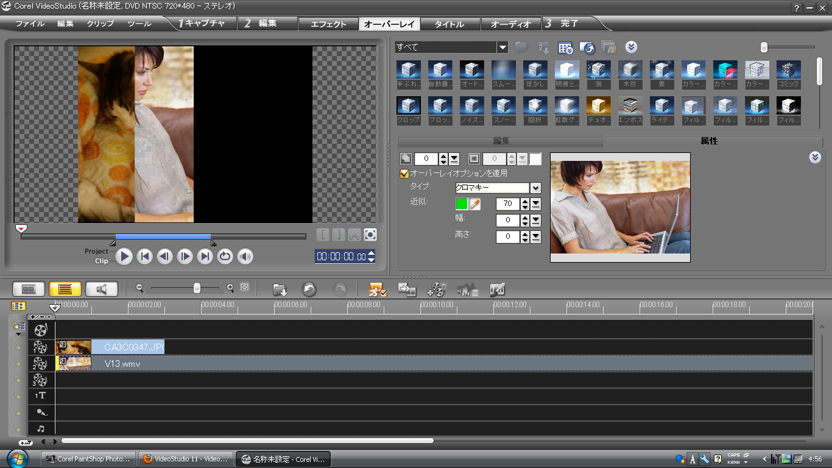The image size is (832, 468).
Task: Click the timeline zoom slider handle
Action: pos(197,288)
